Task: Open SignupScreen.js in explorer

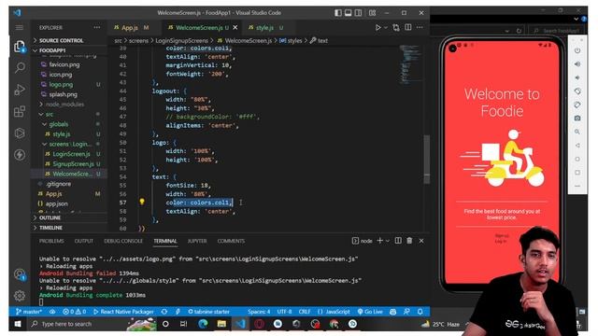Action: (73, 164)
